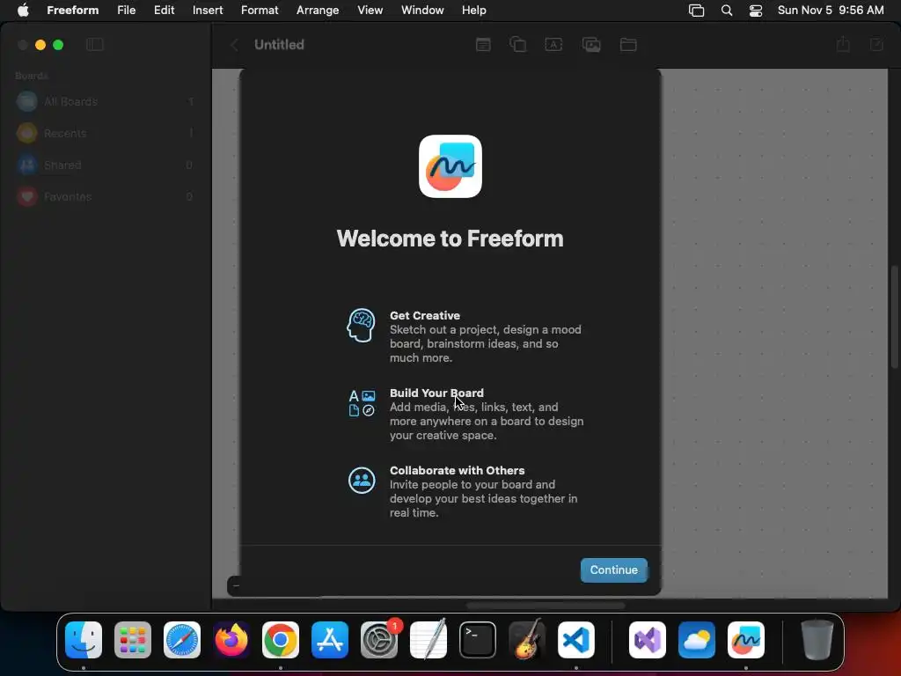The image size is (901, 676).
Task: Open Finder from the Dock
Action: click(84, 640)
